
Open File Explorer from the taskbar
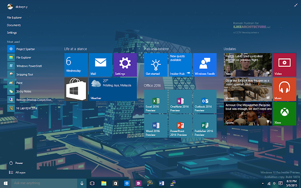click(103, 183)
